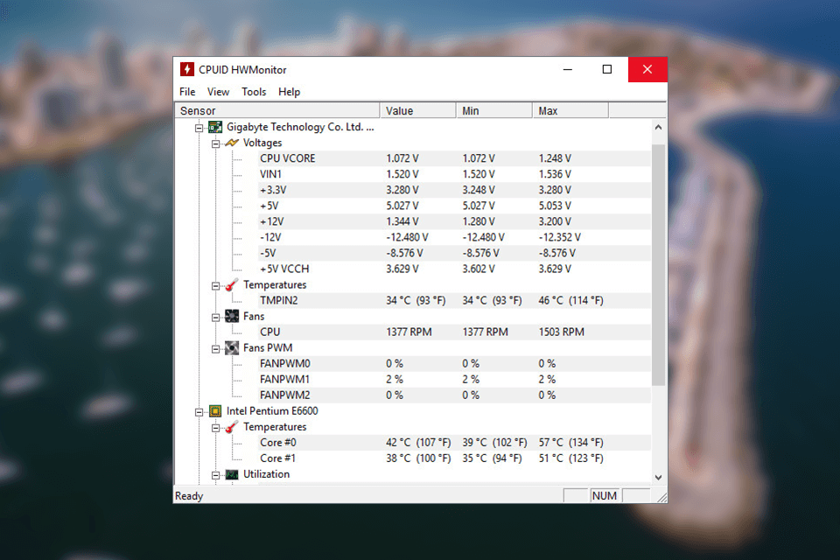Click the thermometer icon beside Temperatures under Gigabyte
Image resolution: width=840 pixels, height=560 pixels.
[228, 284]
